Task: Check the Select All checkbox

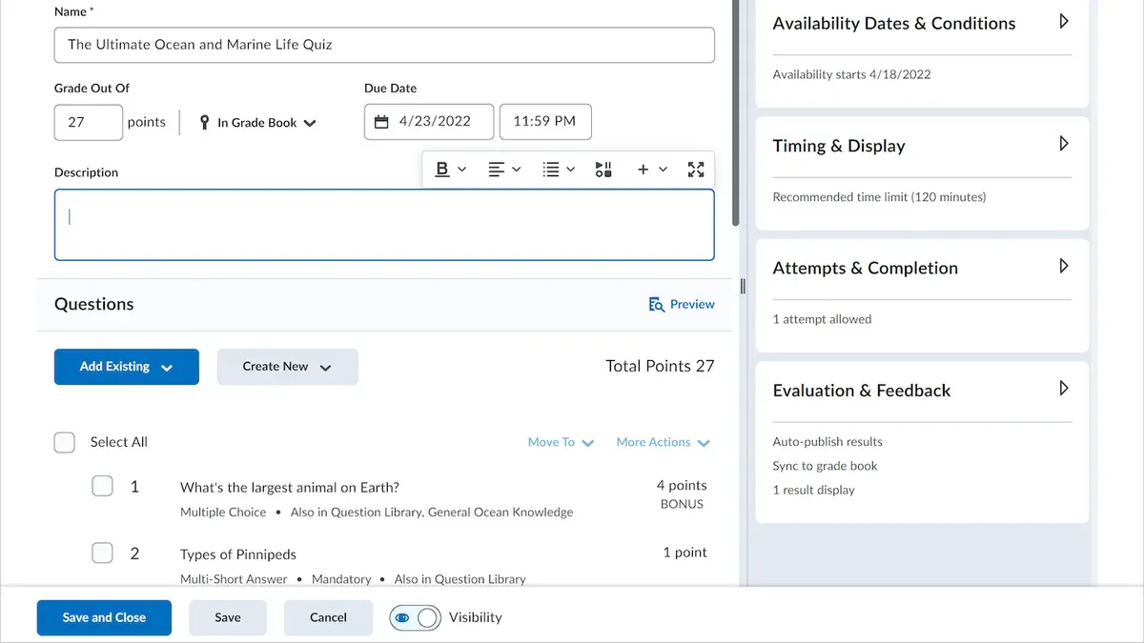Action: tap(65, 442)
